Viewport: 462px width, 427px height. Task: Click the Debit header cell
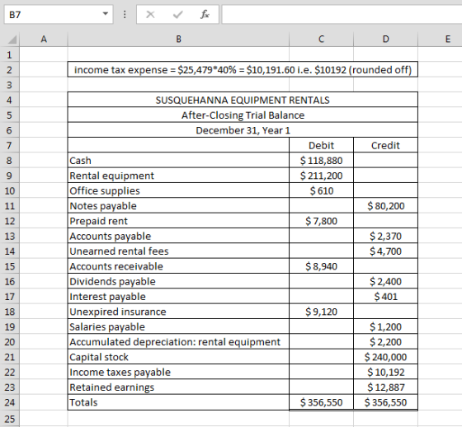321,145
